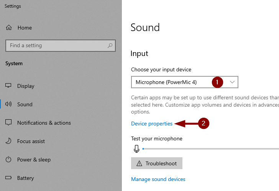279x191 pixels.
Task: Expand the input device dropdown chevron
Action: (232, 82)
